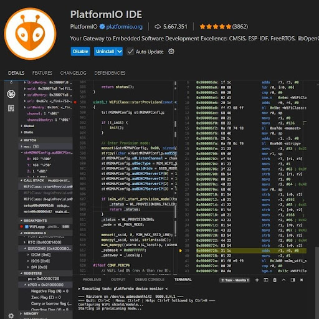
Task: Click the PlatformIO alien logo
Action: click(x=30, y=34)
